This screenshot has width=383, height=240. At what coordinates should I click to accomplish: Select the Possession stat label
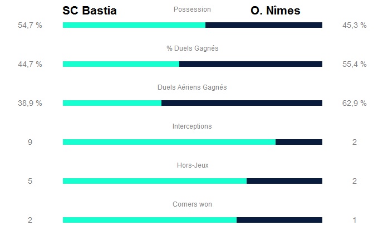192,9
